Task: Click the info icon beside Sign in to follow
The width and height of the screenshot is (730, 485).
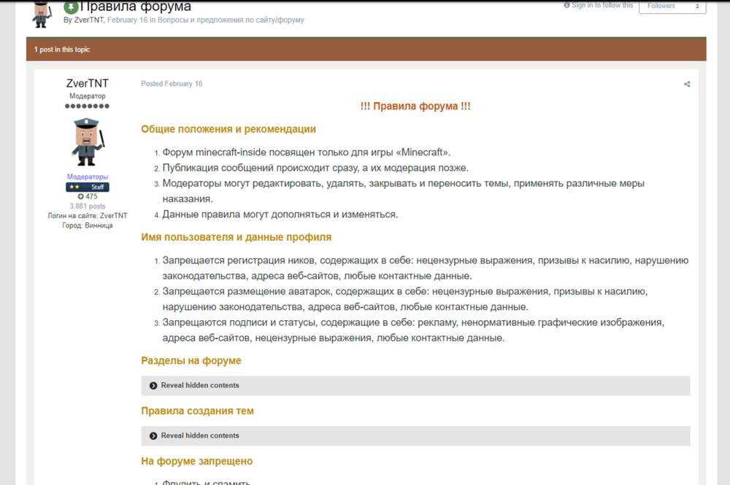Action: (x=566, y=5)
